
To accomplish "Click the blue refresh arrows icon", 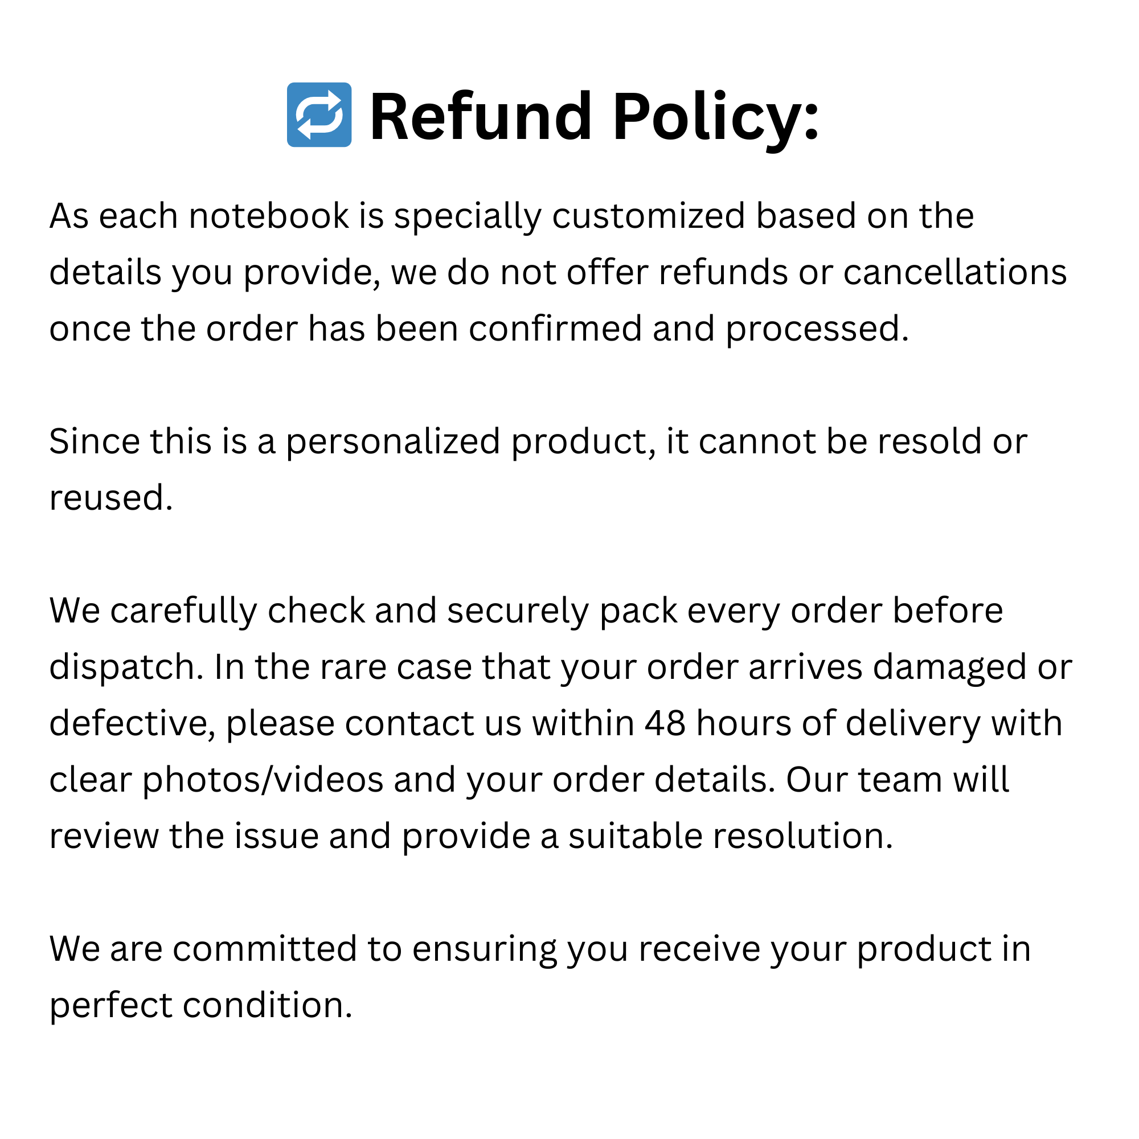I will (319, 114).
